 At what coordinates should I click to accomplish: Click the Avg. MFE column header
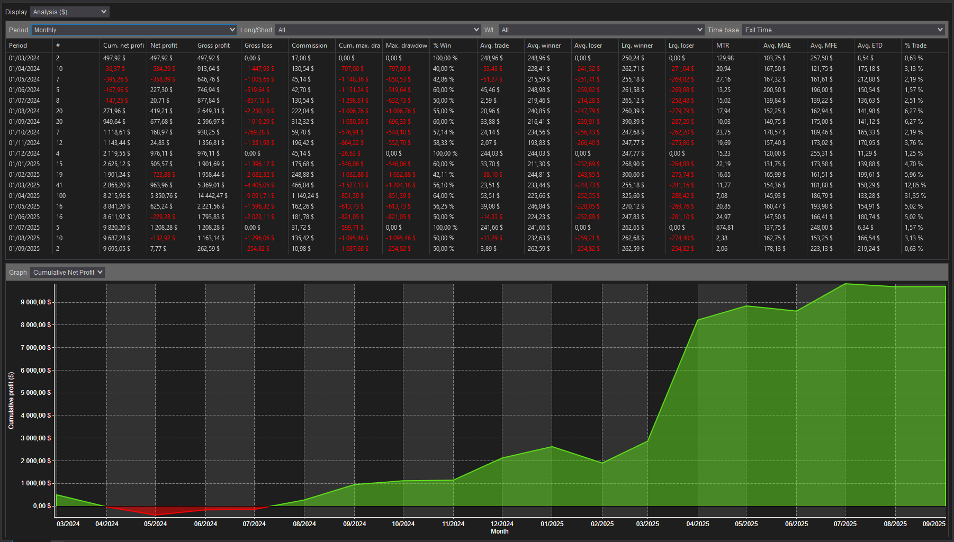830,46
